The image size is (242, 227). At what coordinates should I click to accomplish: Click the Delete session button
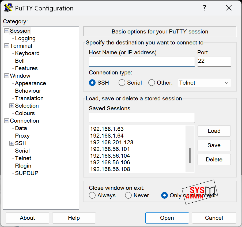click(214, 160)
